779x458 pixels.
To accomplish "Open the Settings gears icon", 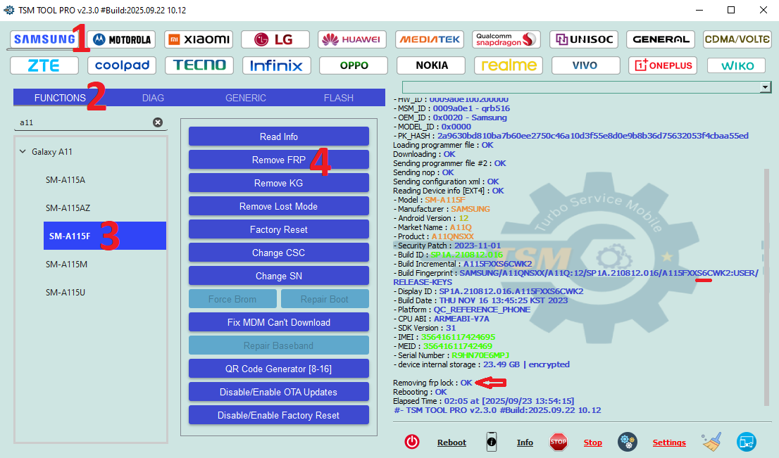I will tap(628, 442).
